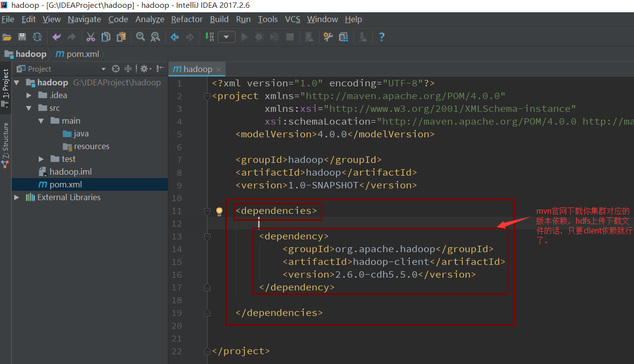Open the Window menu

pos(322,19)
